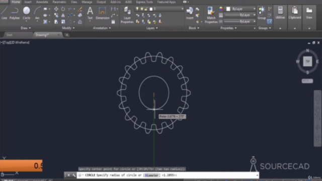Image resolution: width=322 pixels, height=181 pixels.
Task: Use the Trim tool
Action: [x=70, y=9]
